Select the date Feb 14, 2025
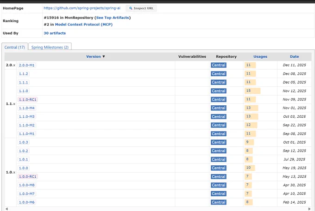This screenshot has width=315, height=211. (294, 202)
